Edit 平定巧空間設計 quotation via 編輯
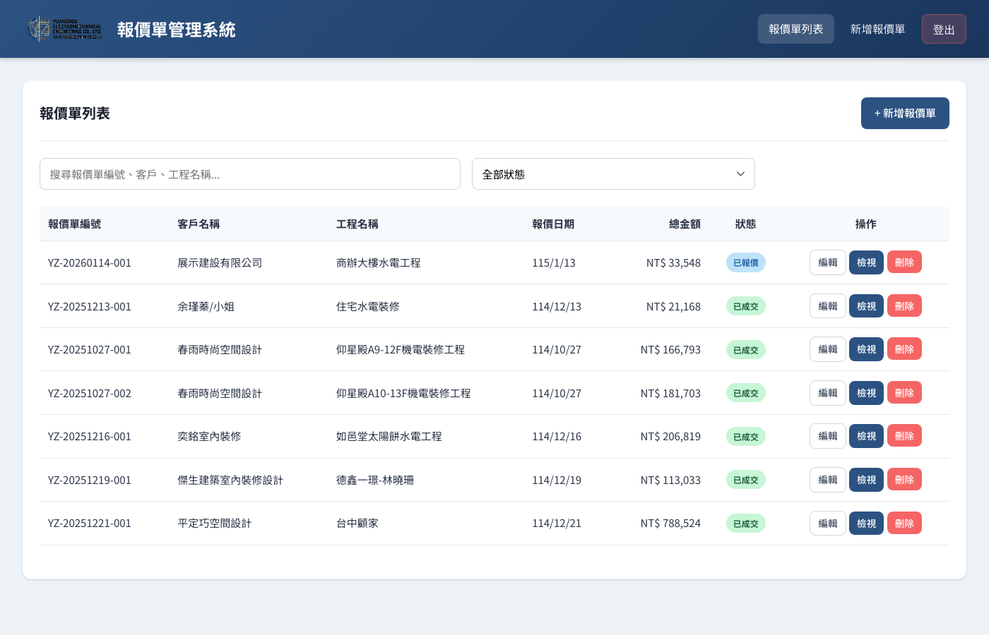Screen dimensions: 989x635 827,523
